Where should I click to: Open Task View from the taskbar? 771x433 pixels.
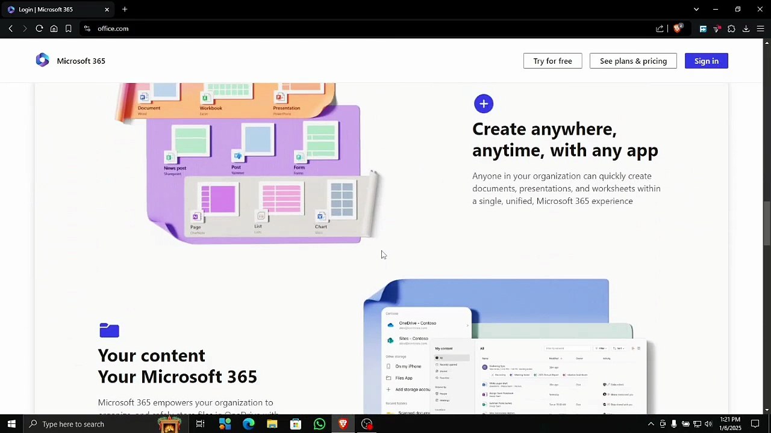[x=200, y=424]
